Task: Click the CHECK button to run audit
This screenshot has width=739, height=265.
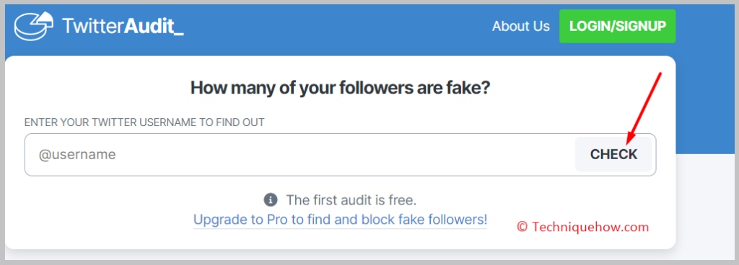Action: click(613, 154)
